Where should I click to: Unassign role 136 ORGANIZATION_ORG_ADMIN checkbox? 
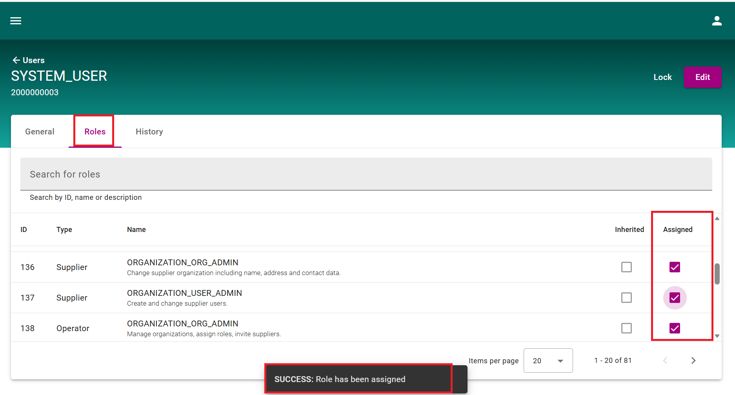click(675, 267)
